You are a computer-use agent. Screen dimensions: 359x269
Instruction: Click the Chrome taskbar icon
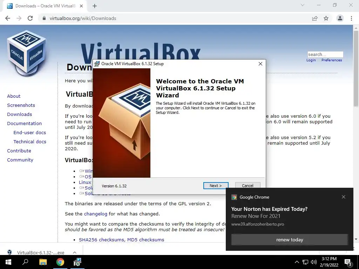point(60,262)
